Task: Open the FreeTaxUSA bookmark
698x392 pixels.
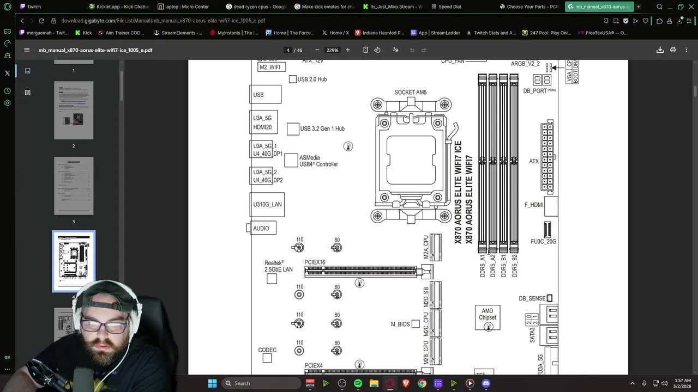Action: tap(603, 33)
